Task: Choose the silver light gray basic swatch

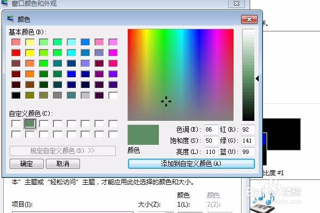Action: click(85, 95)
